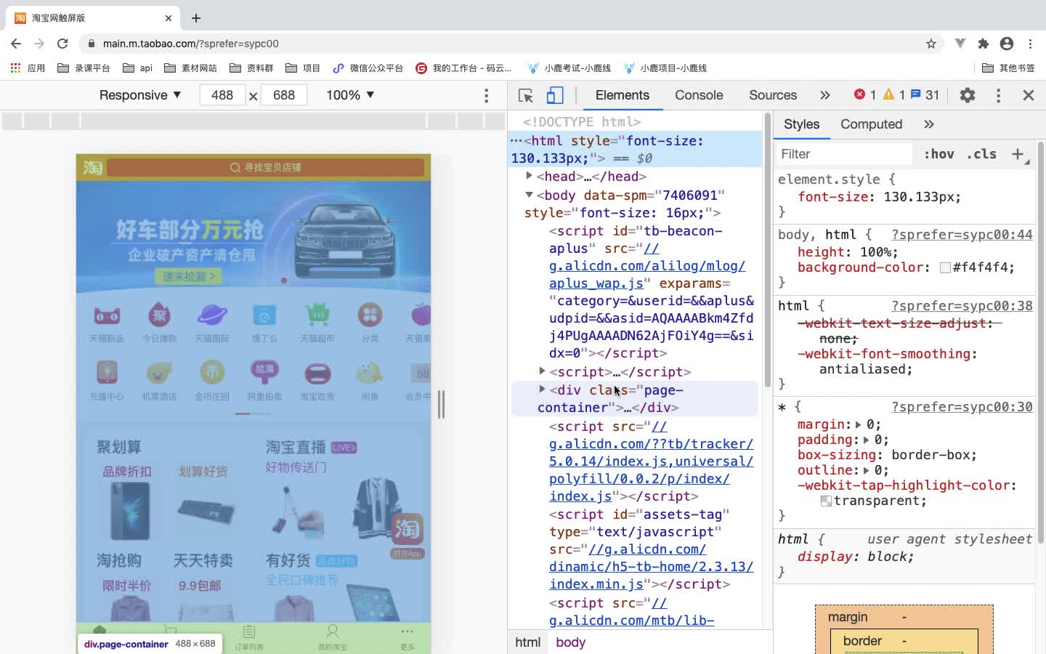Screen dimensions: 1046x654
Task: Switch to the Console tab
Action: click(699, 95)
